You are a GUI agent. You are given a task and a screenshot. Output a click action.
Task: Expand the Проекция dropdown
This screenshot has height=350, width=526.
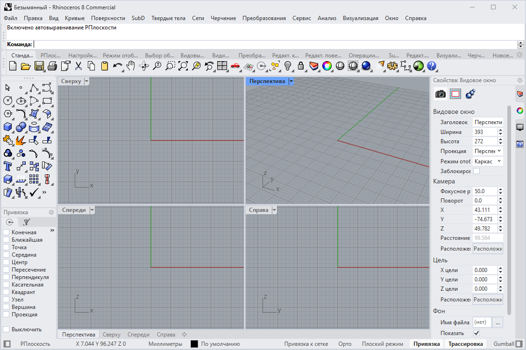[488, 151]
